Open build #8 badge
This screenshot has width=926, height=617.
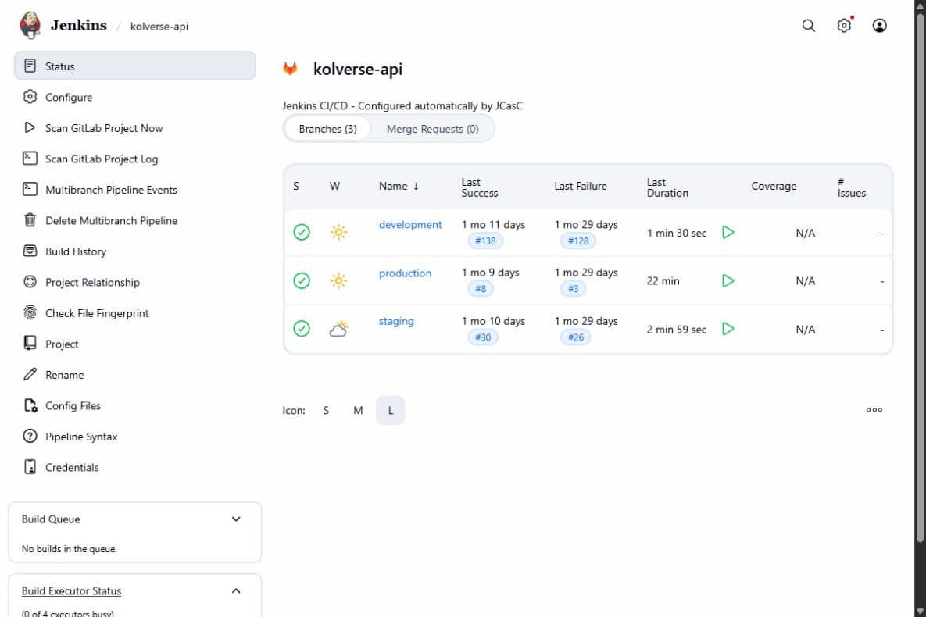click(481, 289)
